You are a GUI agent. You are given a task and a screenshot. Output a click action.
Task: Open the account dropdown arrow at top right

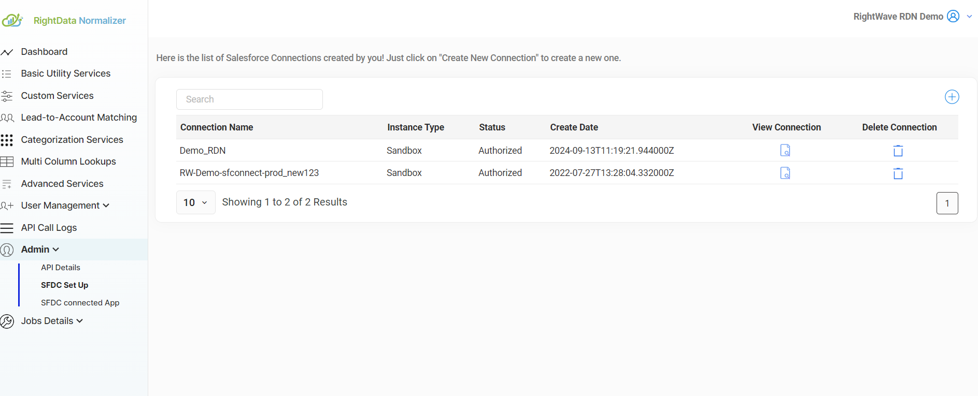tap(969, 17)
